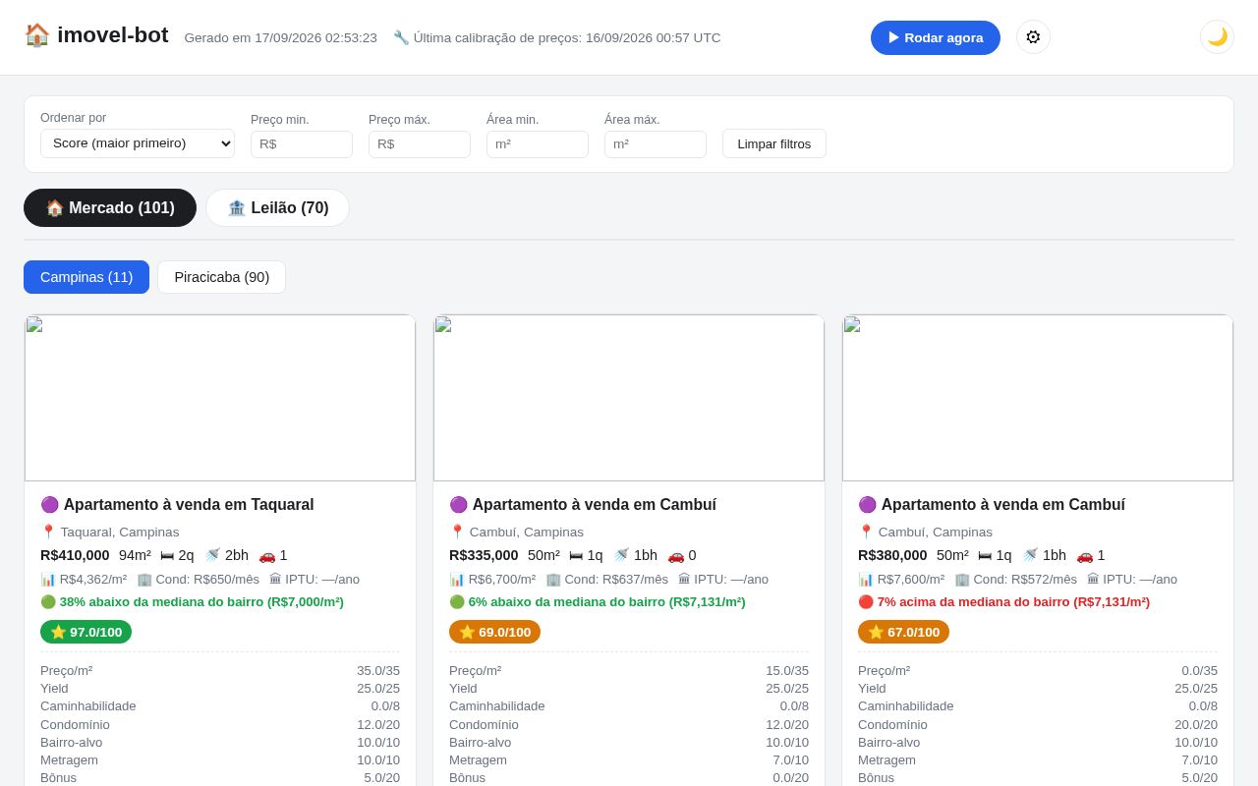
Task: Click the chart icon beside R$4,362/m²
Action: (48, 580)
